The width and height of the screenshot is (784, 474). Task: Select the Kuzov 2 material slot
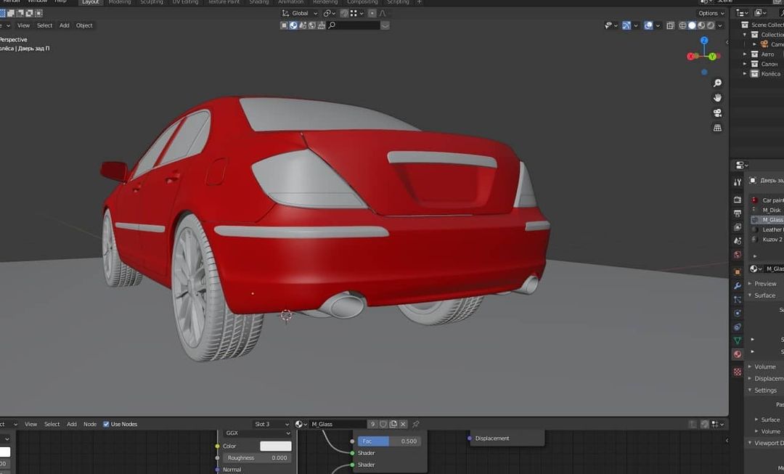767,240
